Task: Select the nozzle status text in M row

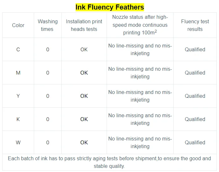Action: pyautogui.click(x=140, y=73)
